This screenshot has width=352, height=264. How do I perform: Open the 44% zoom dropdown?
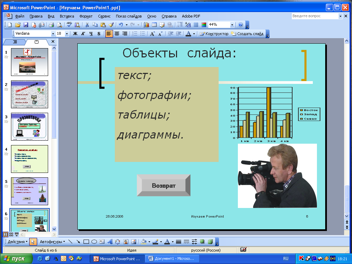232,25
